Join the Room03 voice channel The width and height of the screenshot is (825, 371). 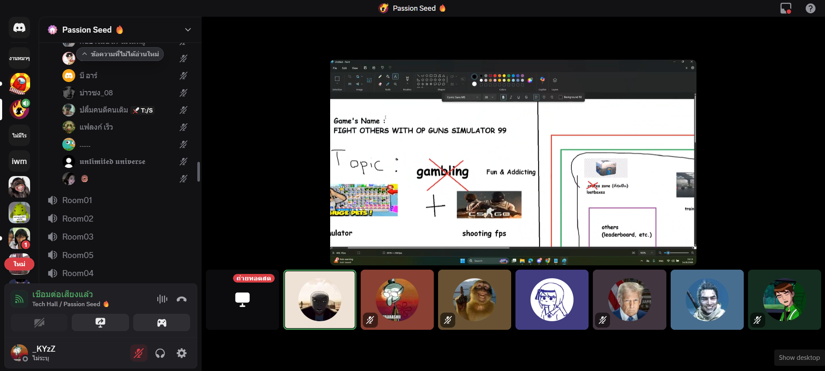77,237
